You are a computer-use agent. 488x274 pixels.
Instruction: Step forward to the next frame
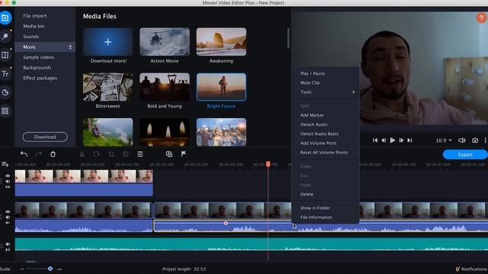401,140
